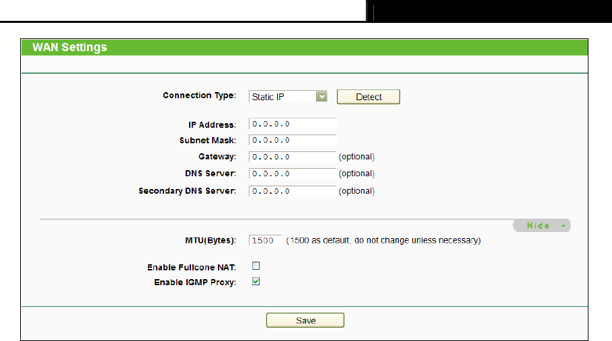Click the MTU(Bytes) input field
This screenshot has width=612, height=341.
266,240
